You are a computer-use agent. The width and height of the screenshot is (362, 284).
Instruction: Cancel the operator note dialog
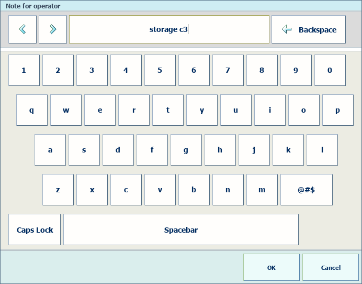pyautogui.click(x=331, y=267)
